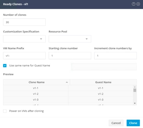Click the preview scrollbar down arrow
This screenshot has height=128, width=143.
pyautogui.click(x=135, y=103)
